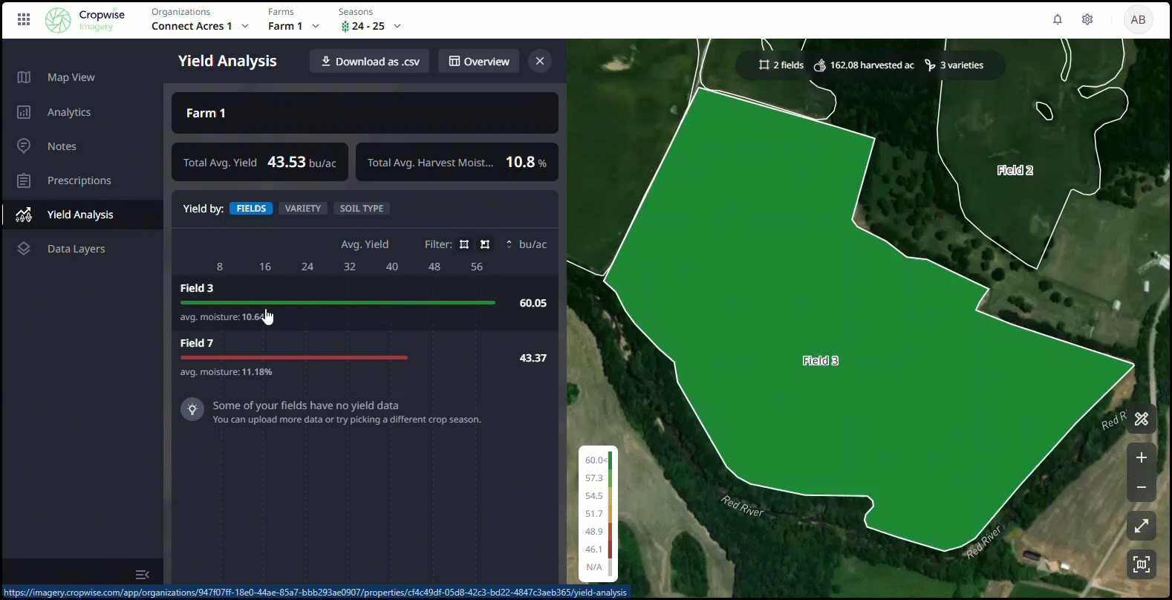Zoom out on the map

click(x=1142, y=487)
